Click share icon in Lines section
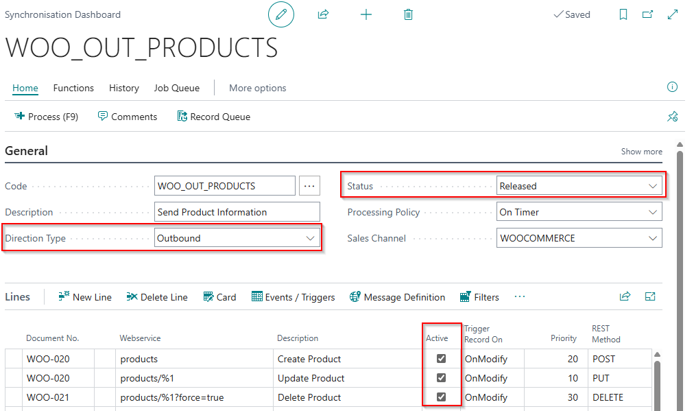The image size is (694, 411). click(x=625, y=296)
